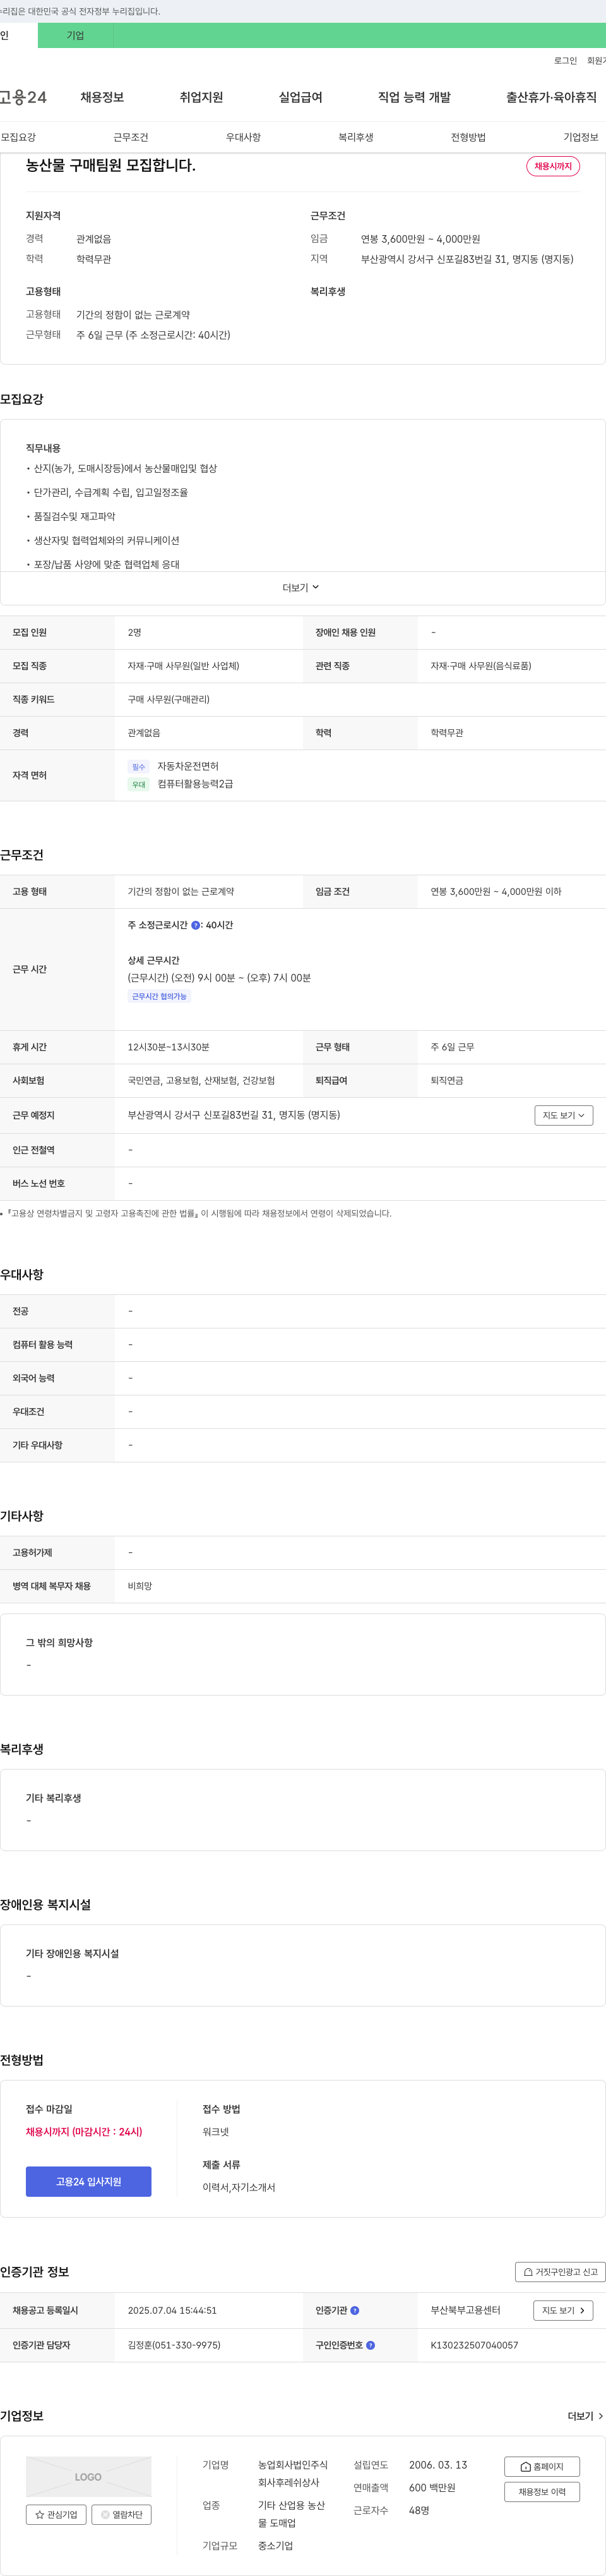
Task: Click 워크넷 application method text
Action: [x=216, y=2132]
